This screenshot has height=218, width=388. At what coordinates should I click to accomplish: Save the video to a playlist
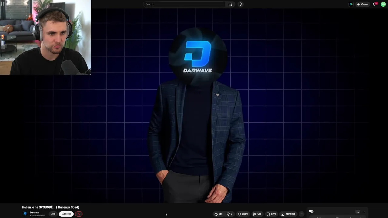271,214
